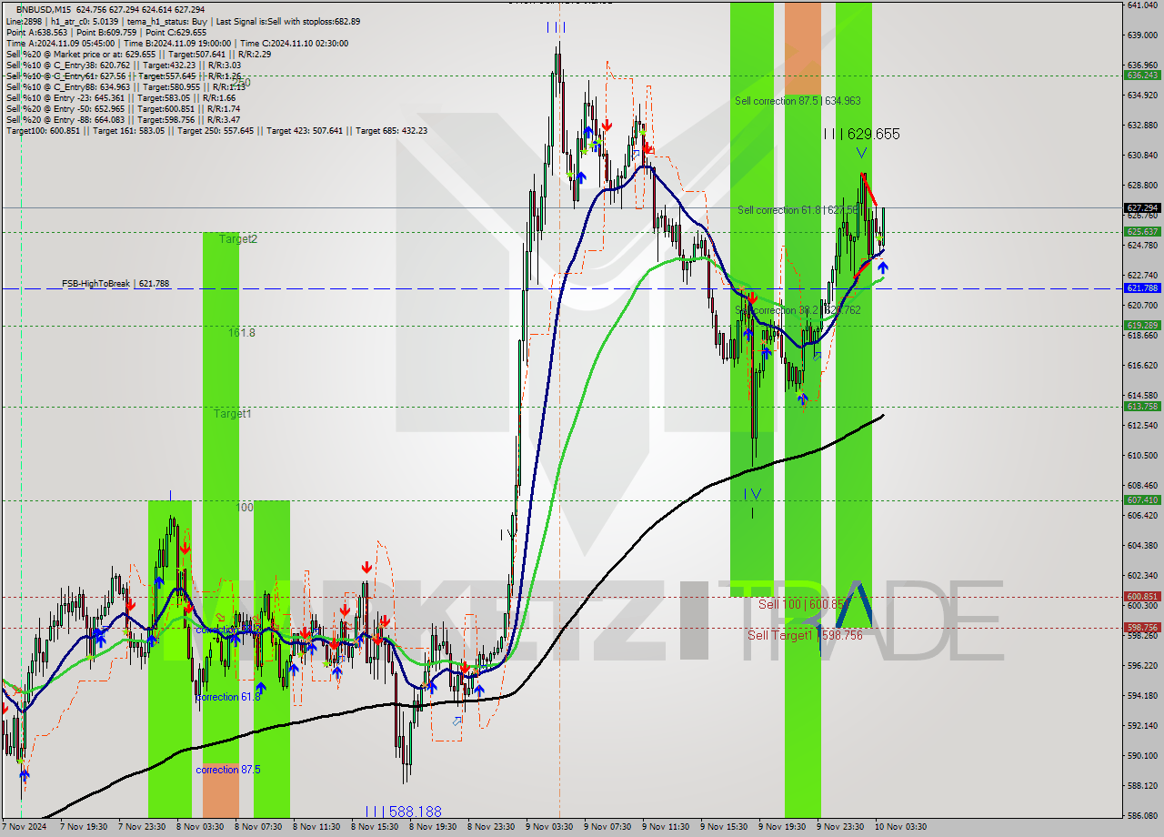Click the 'Sell correction 87.5 | 634.963' label
This screenshot has height=837, width=1164.
[798, 101]
